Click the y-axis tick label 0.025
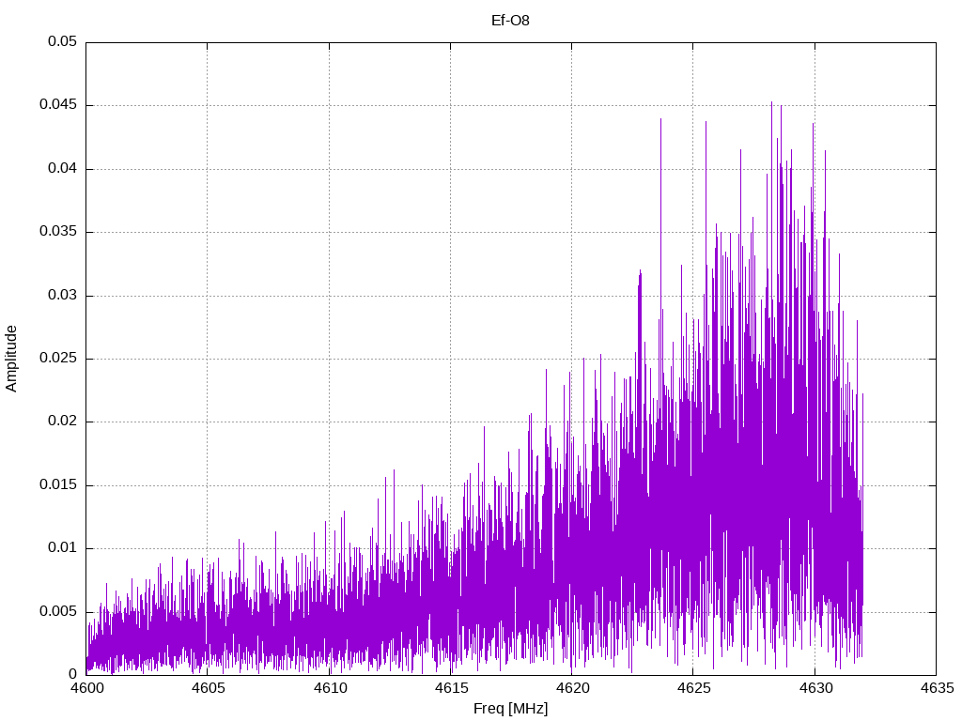Viewport: 962px width, 721px height. [x=58, y=358]
